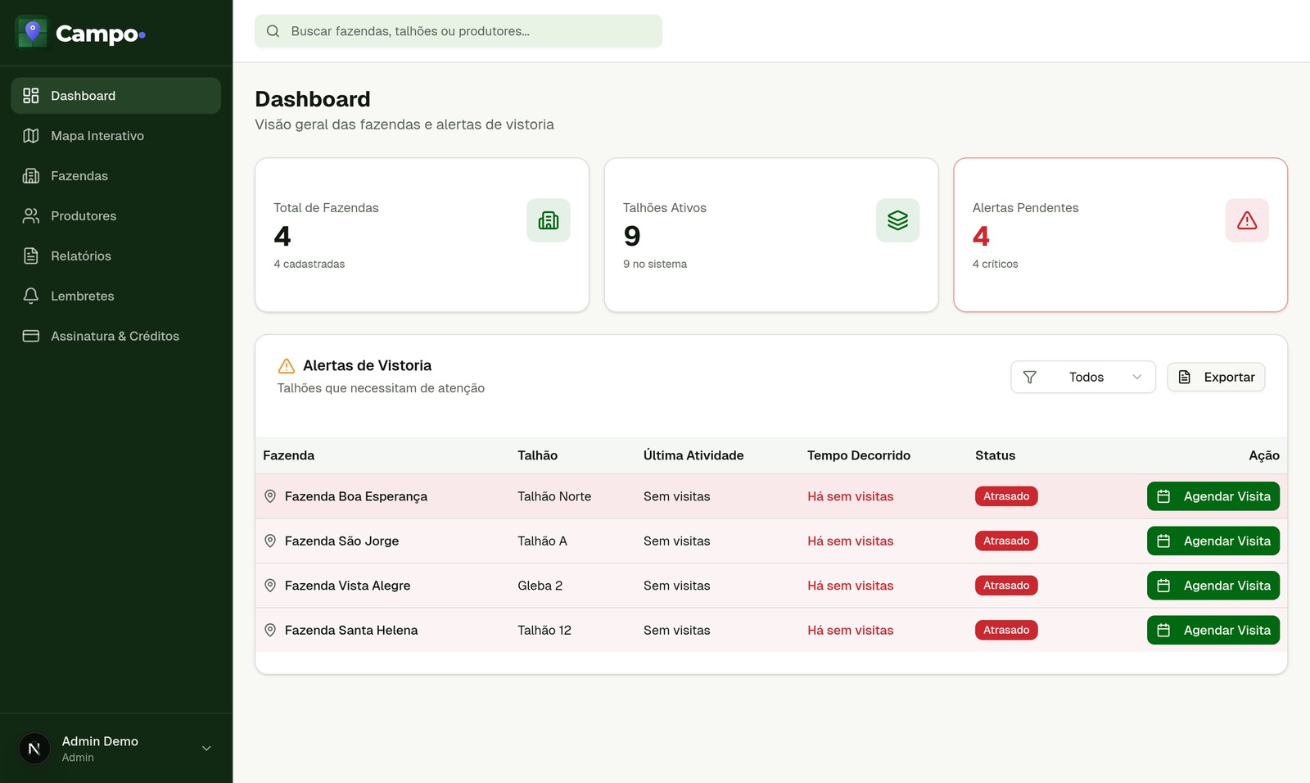Click "Há sem visitas" in São Jorge row
The height and width of the screenshot is (783, 1310).
point(850,541)
